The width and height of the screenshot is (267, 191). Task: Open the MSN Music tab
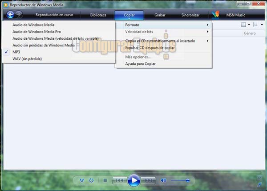click(236, 15)
